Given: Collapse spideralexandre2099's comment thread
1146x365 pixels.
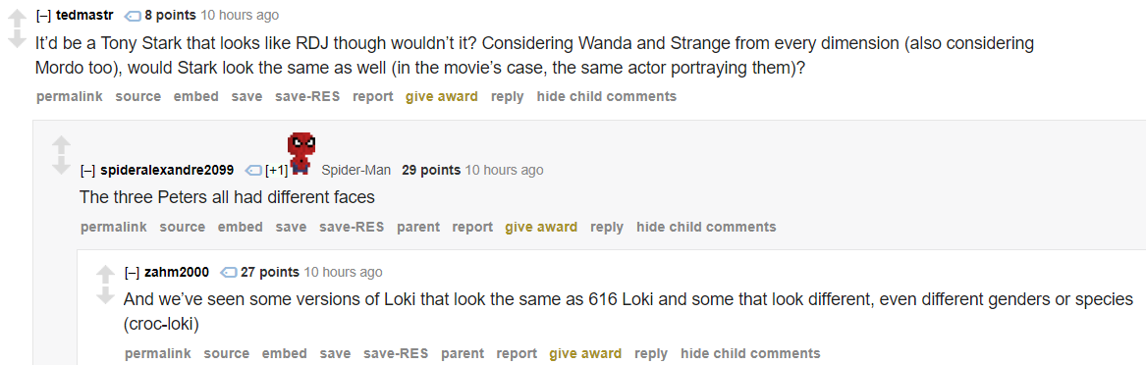Looking at the screenshot, I should coord(87,170).
